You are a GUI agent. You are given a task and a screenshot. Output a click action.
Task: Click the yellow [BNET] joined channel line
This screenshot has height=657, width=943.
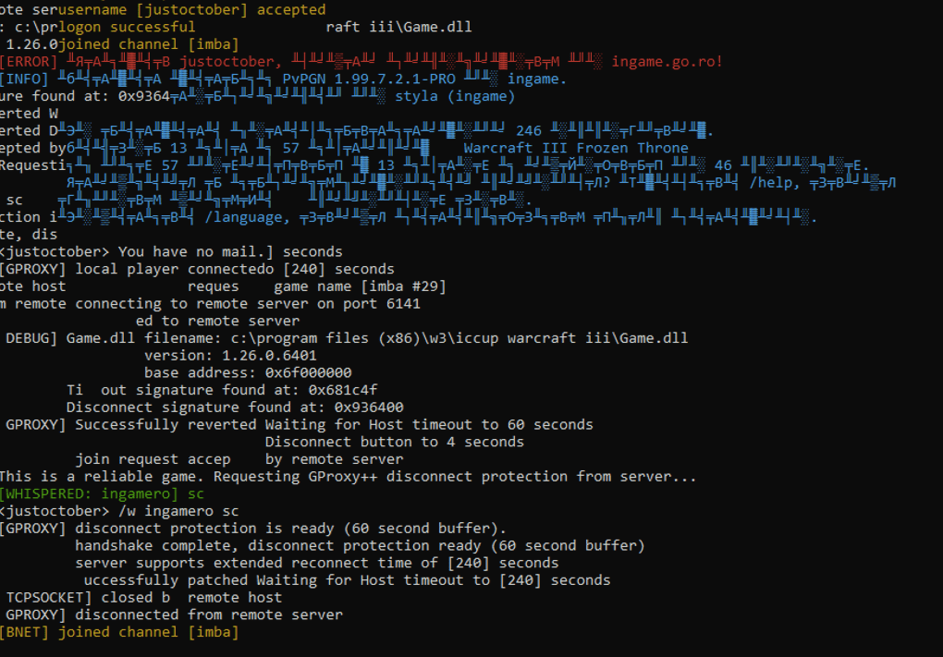click(118, 632)
